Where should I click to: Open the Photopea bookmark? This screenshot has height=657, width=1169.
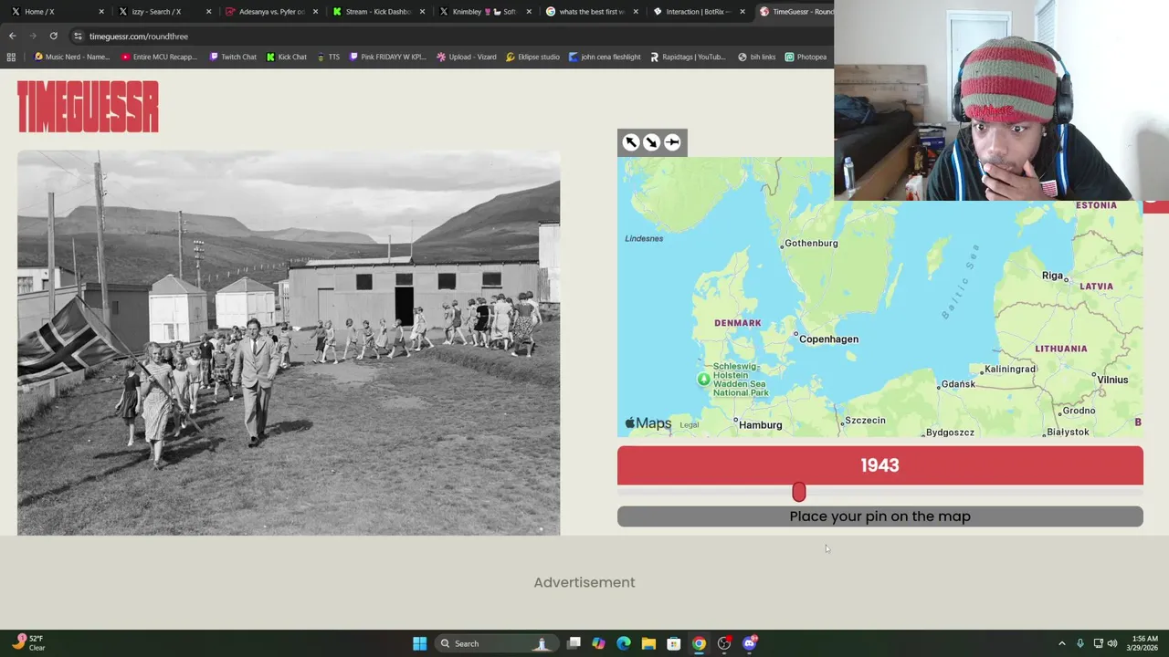(806, 57)
